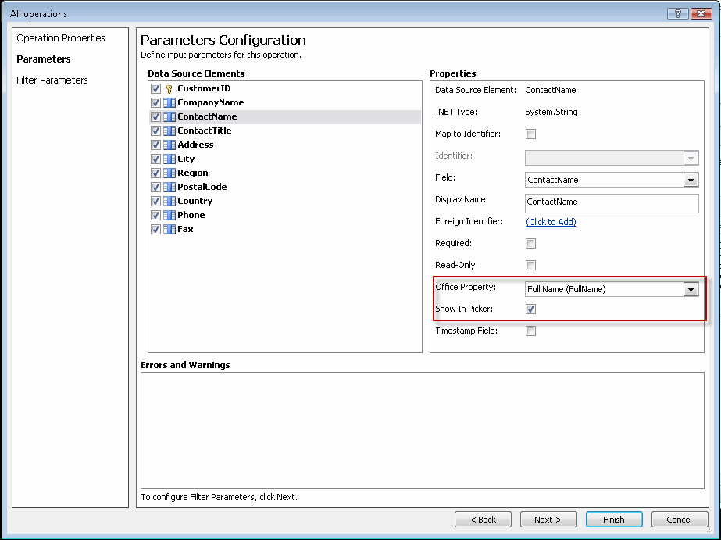Uncheck the Show In Picker checkbox
Screen dimensions: 721x540
pos(530,309)
